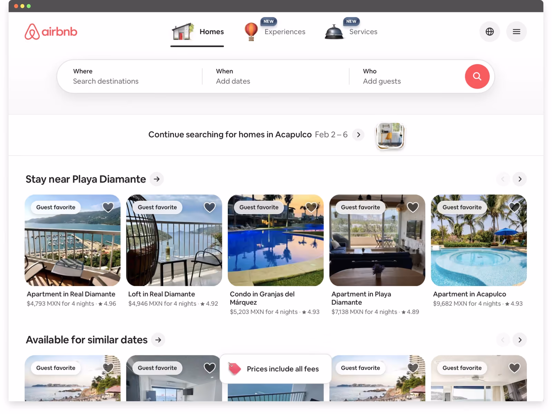Open Stay near Playa Diamante heading
Viewport: 552px width, 414px height.
(x=86, y=179)
